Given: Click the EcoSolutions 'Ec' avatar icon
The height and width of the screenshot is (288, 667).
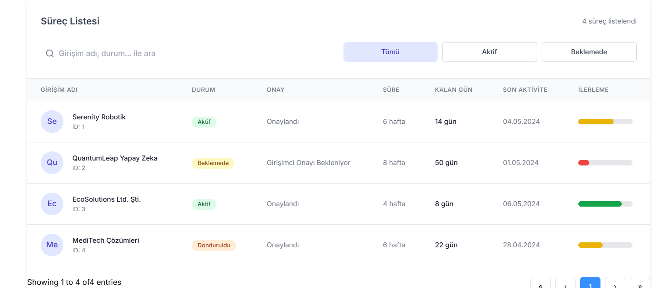Looking at the screenshot, I should coord(52,204).
